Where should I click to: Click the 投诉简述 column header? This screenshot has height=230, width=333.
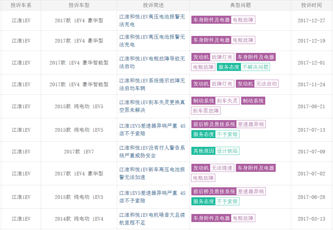pyautogui.click(x=153, y=5)
